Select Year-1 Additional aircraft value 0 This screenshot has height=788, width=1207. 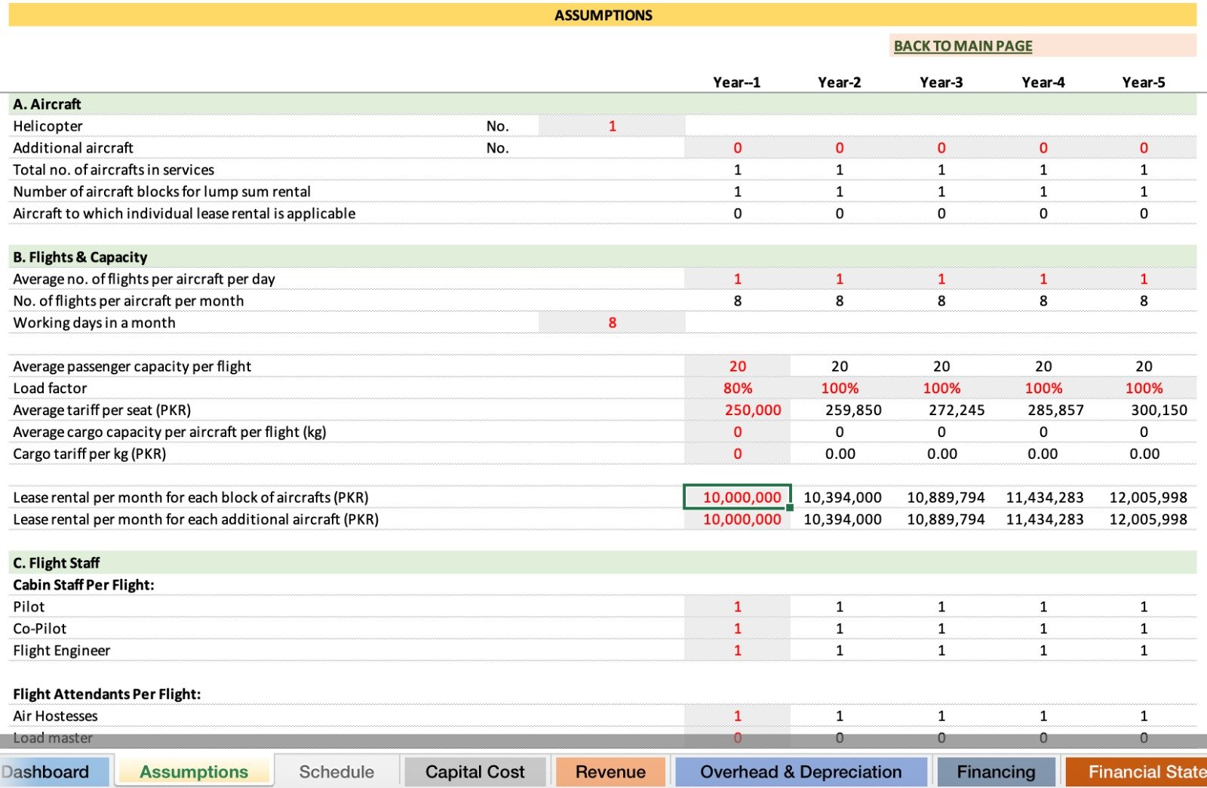(737, 148)
